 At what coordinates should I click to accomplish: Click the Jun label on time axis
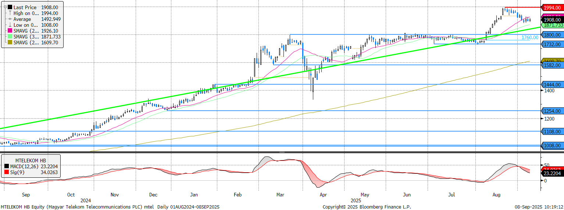[407, 195]
